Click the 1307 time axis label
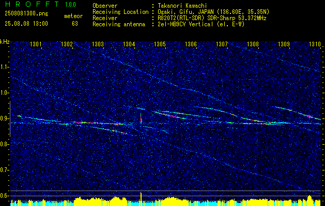Image resolution: width=325 pixels, height=206 pixels. [x=222, y=44]
